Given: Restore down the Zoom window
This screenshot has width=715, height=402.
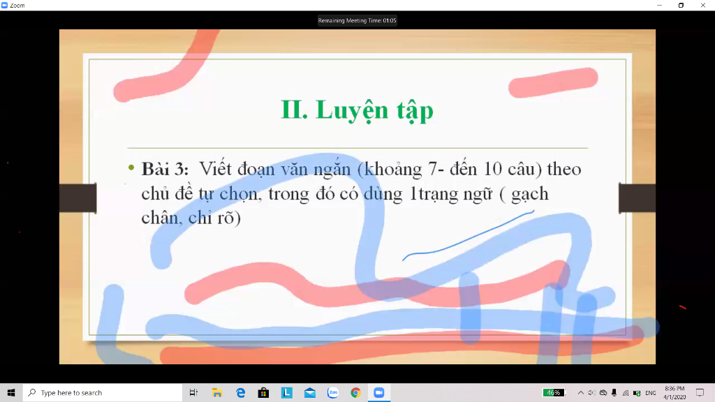Looking at the screenshot, I should 681,6.
